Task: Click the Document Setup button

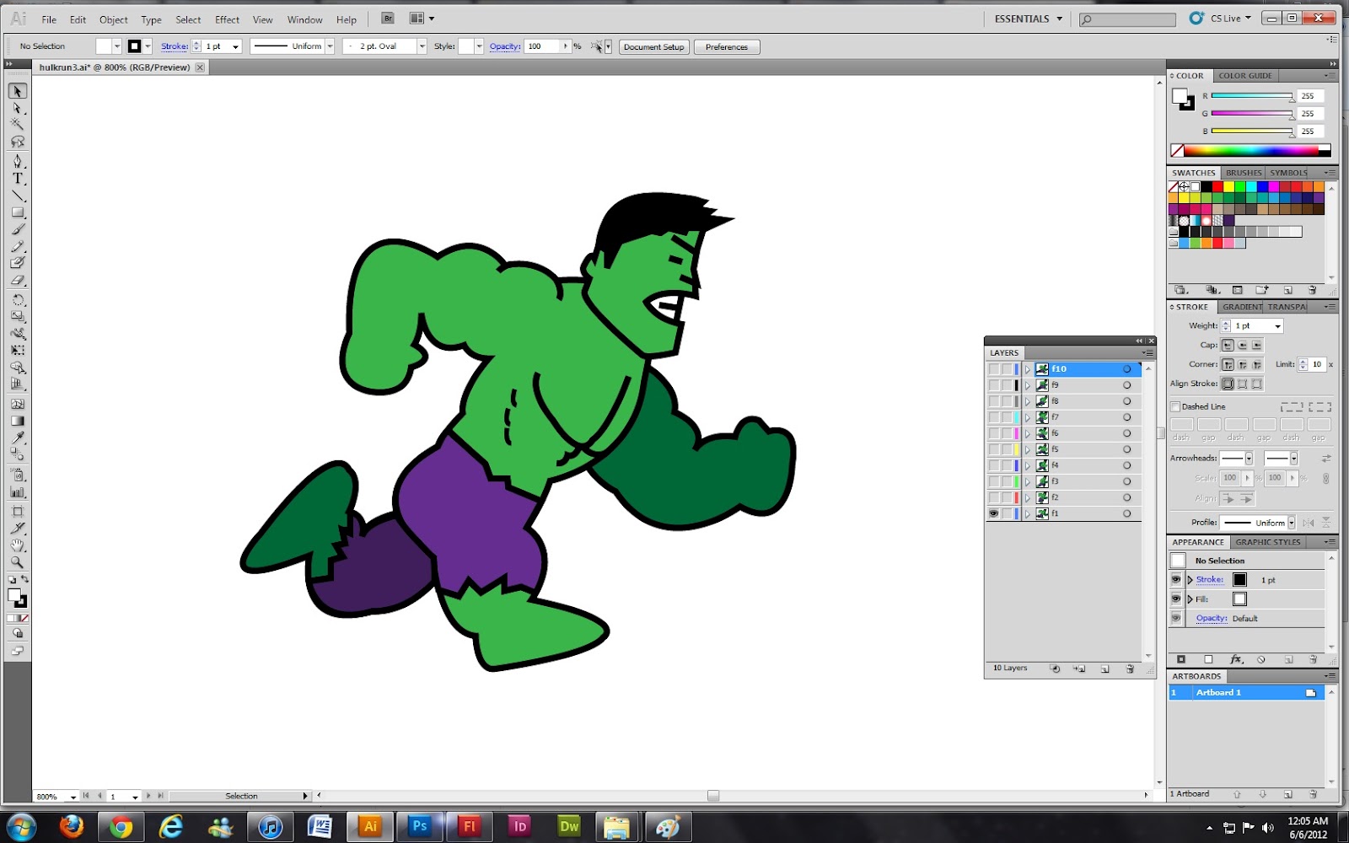Action: pyautogui.click(x=653, y=47)
